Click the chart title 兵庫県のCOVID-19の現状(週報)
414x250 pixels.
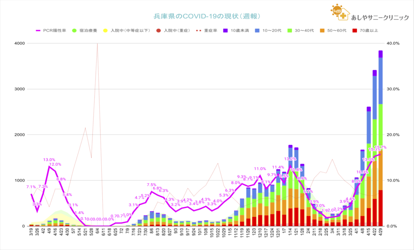click(x=207, y=16)
